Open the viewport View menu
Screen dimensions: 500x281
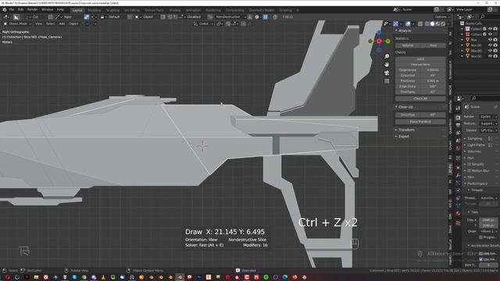click(38, 23)
